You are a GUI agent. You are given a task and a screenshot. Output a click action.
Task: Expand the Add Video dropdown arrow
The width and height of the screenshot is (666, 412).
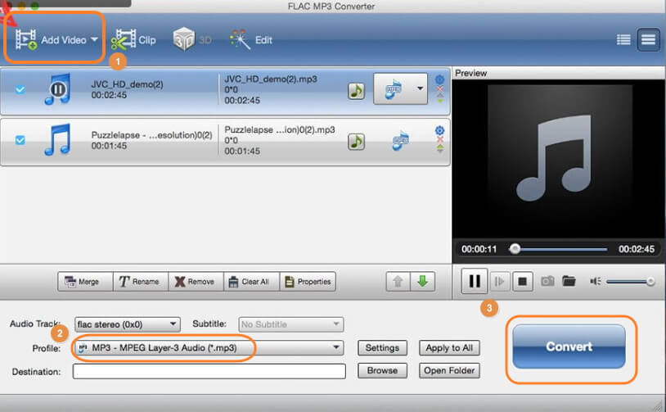point(95,39)
